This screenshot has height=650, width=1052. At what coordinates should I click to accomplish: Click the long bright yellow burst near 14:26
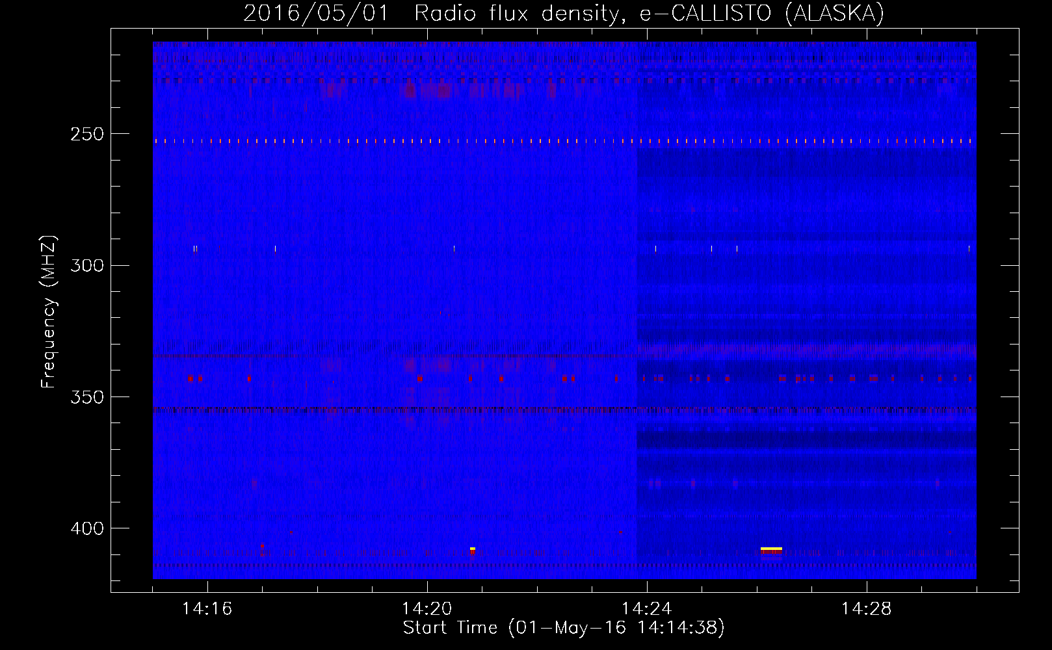coord(771,550)
